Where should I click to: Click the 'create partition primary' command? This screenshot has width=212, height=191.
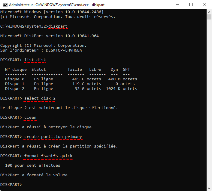(53, 137)
